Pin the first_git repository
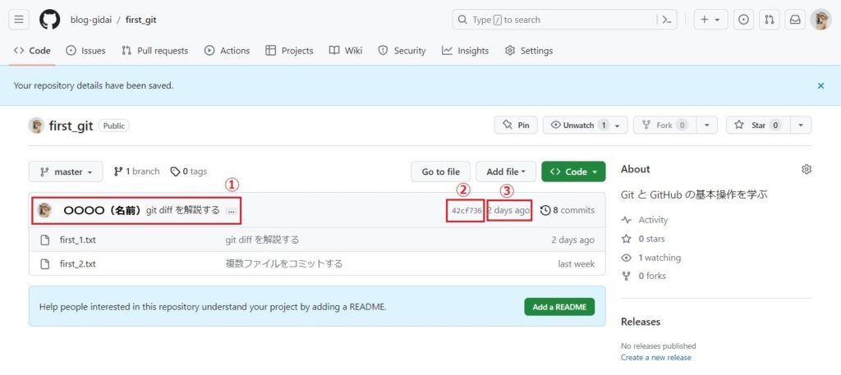This screenshot has width=841, height=375. pos(516,126)
